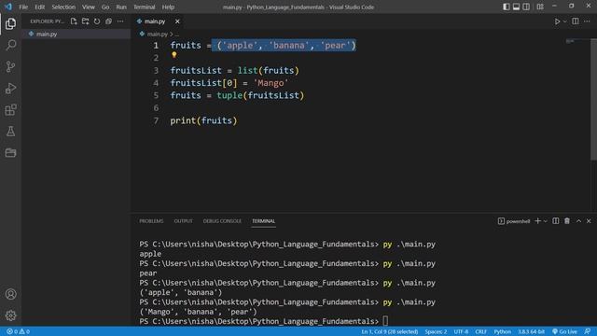Screen dimensions: 597x336
Task: Click main.py in the breadcrumb
Action: [157, 34]
